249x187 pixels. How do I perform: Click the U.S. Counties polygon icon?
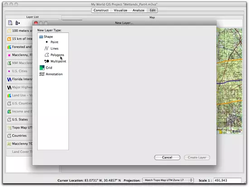(9, 103)
